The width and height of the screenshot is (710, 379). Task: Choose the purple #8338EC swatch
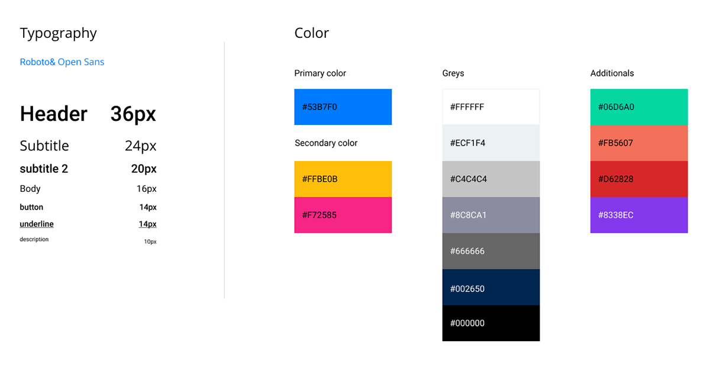coord(639,215)
